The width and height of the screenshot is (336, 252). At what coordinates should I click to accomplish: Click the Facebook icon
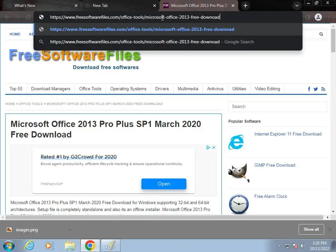pos(309,89)
